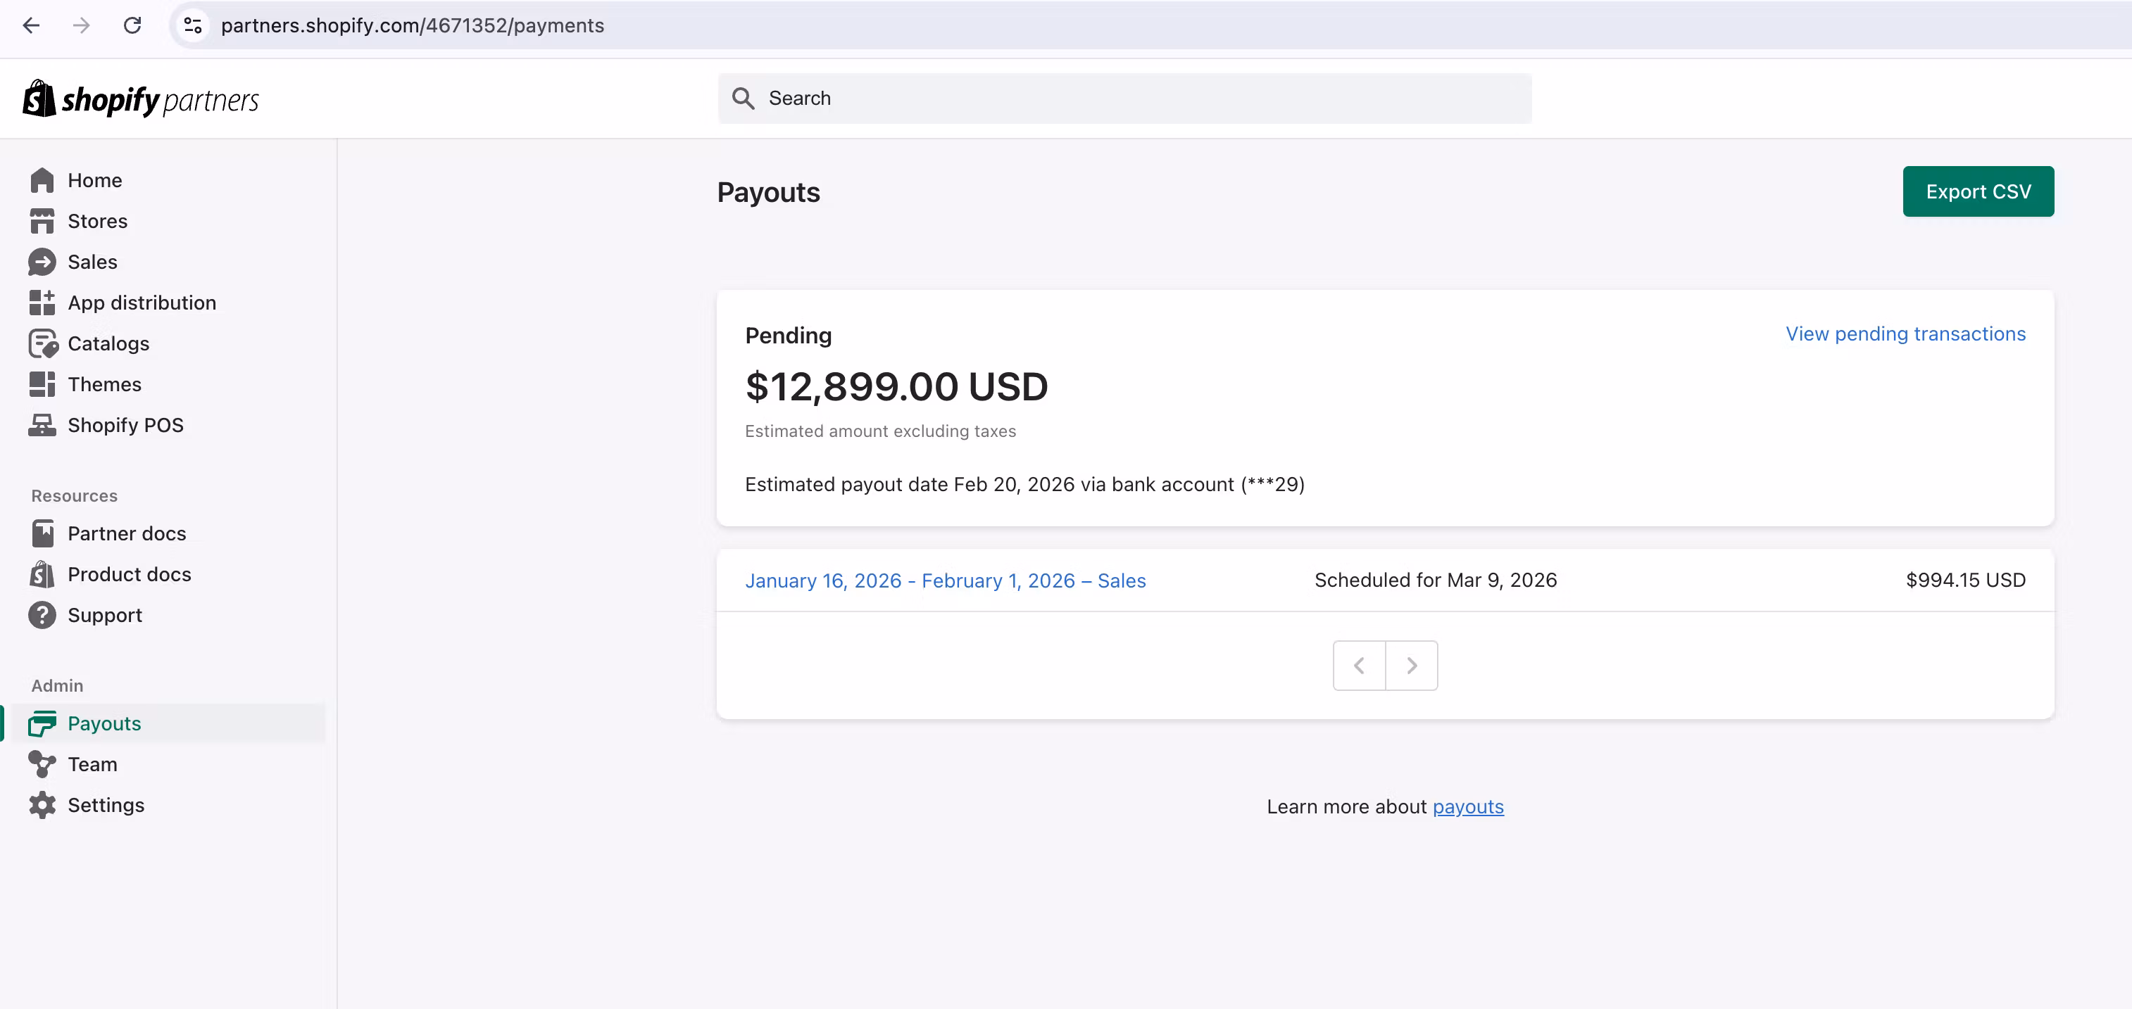Click the Stores storefront icon

42,221
